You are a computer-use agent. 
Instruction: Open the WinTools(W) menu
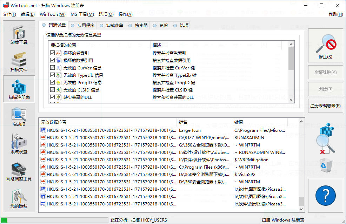tap(53, 14)
